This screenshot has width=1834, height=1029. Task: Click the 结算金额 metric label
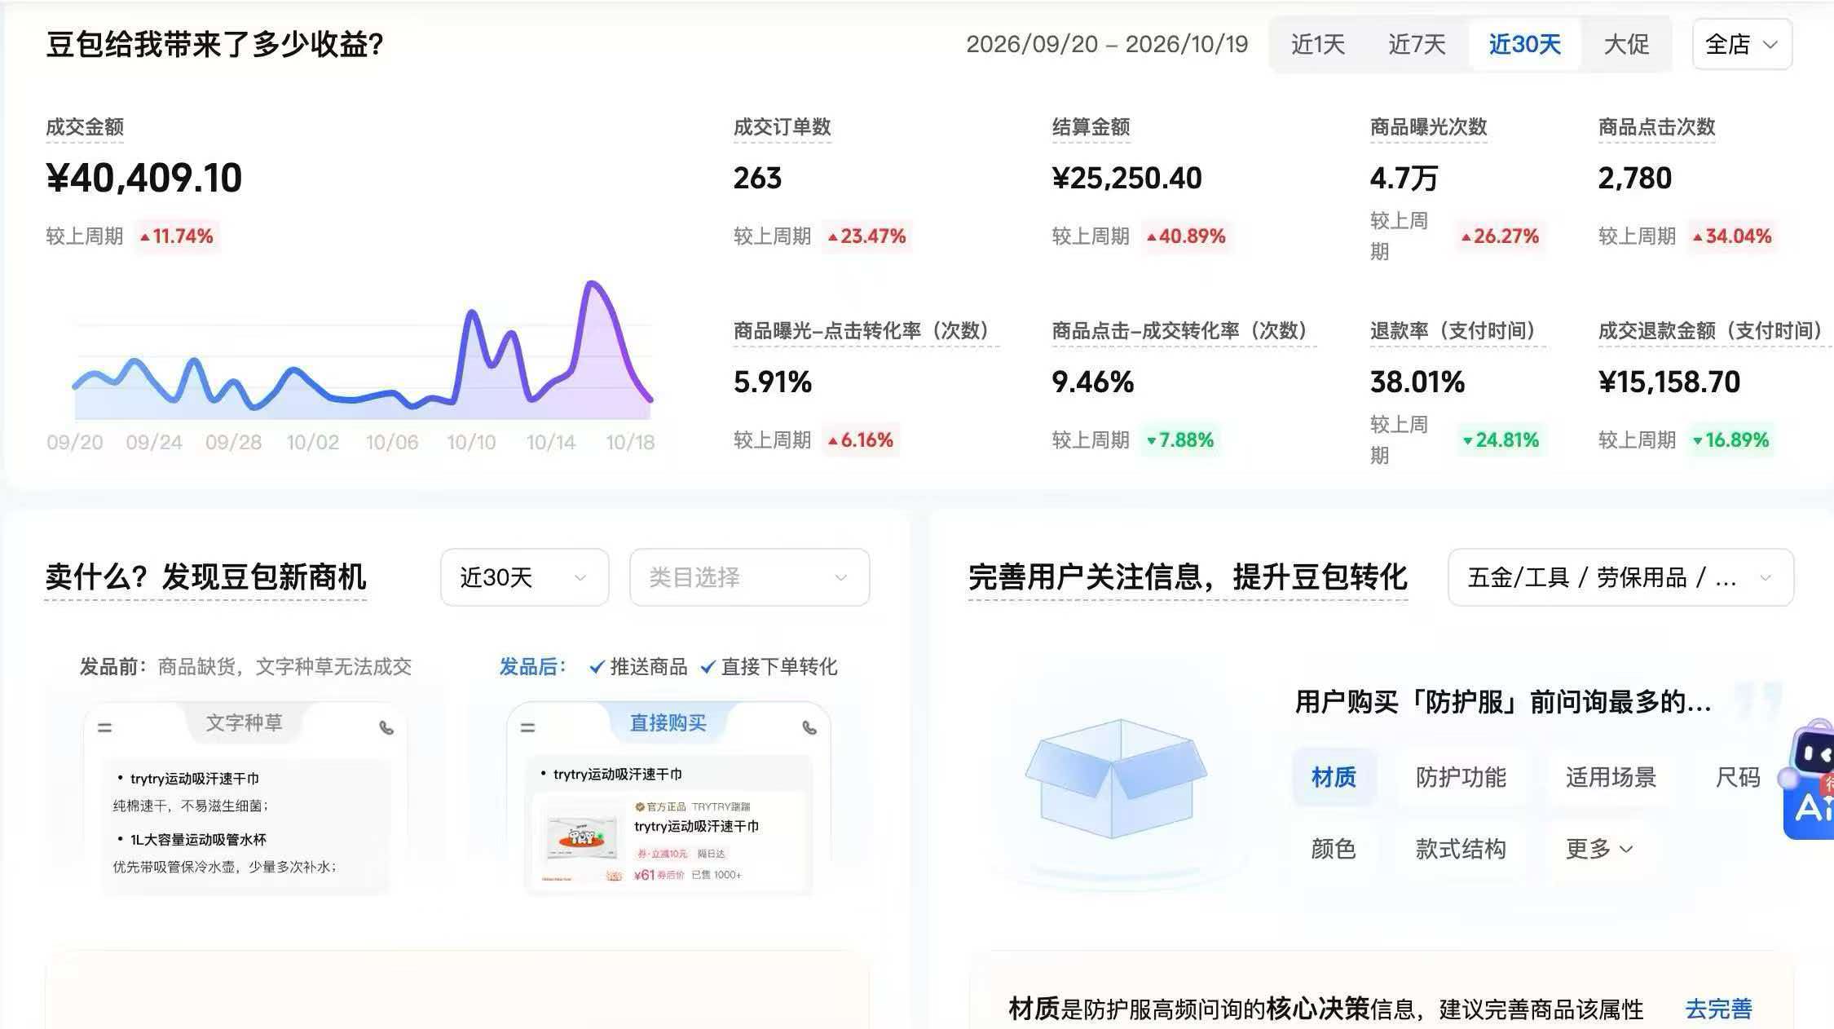(1091, 127)
